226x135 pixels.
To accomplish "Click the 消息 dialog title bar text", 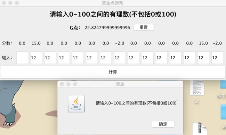I will pyautogui.click(x=120, y=84).
